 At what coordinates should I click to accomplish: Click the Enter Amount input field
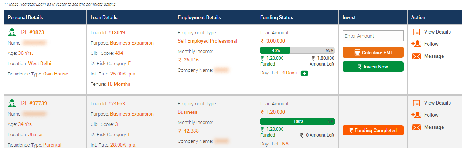tap(373, 36)
